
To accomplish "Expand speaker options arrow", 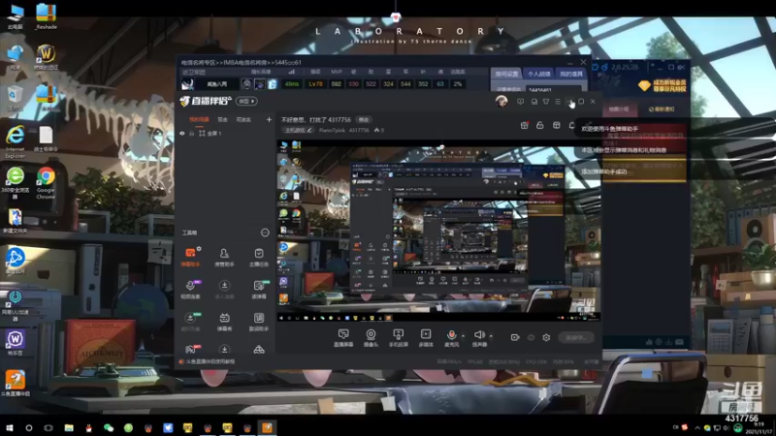I will [x=491, y=336].
